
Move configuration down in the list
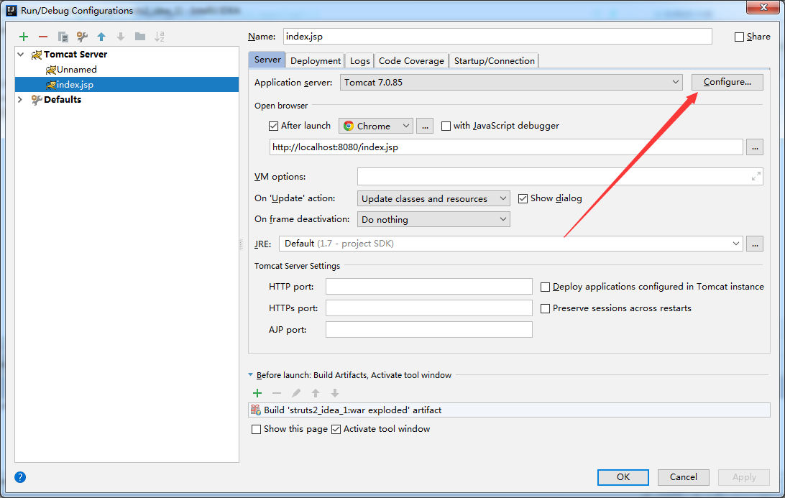(121, 37)
